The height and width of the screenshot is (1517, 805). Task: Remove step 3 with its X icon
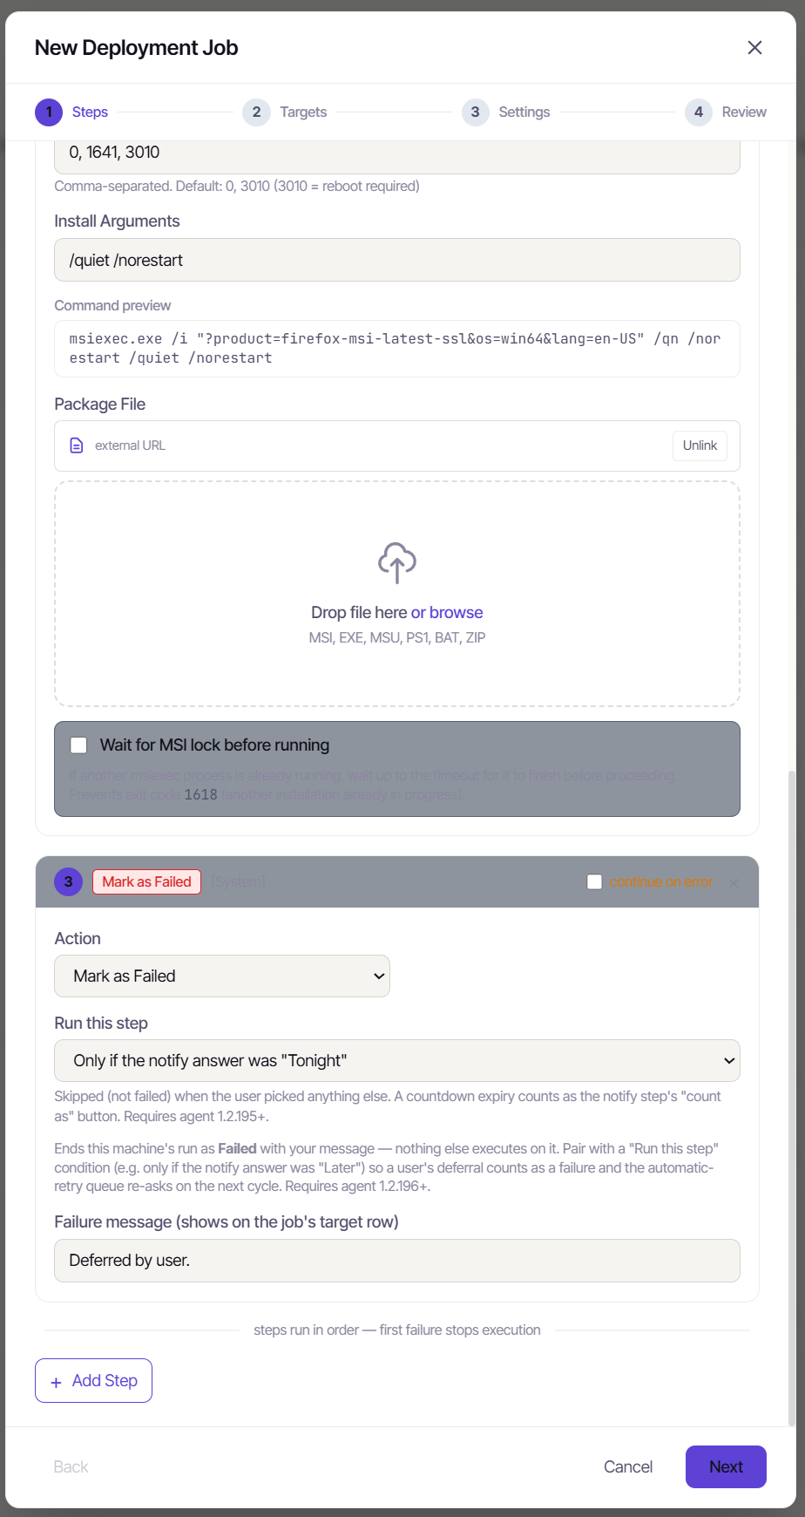pyautogui.click(x=734, y=883)
